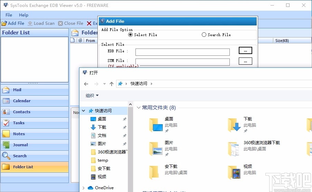The height and width of the screenshot is (192, 312).
Task: Open the Notes section in sidebar
Action: pos(35,134)
